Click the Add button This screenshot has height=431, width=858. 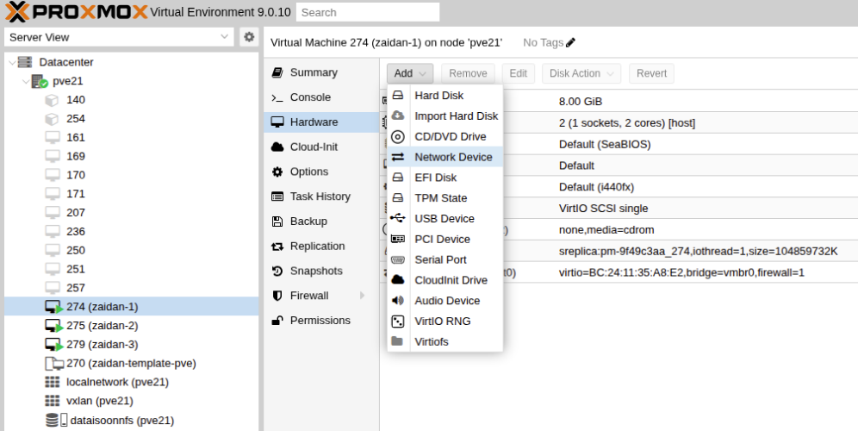[409, 73]
